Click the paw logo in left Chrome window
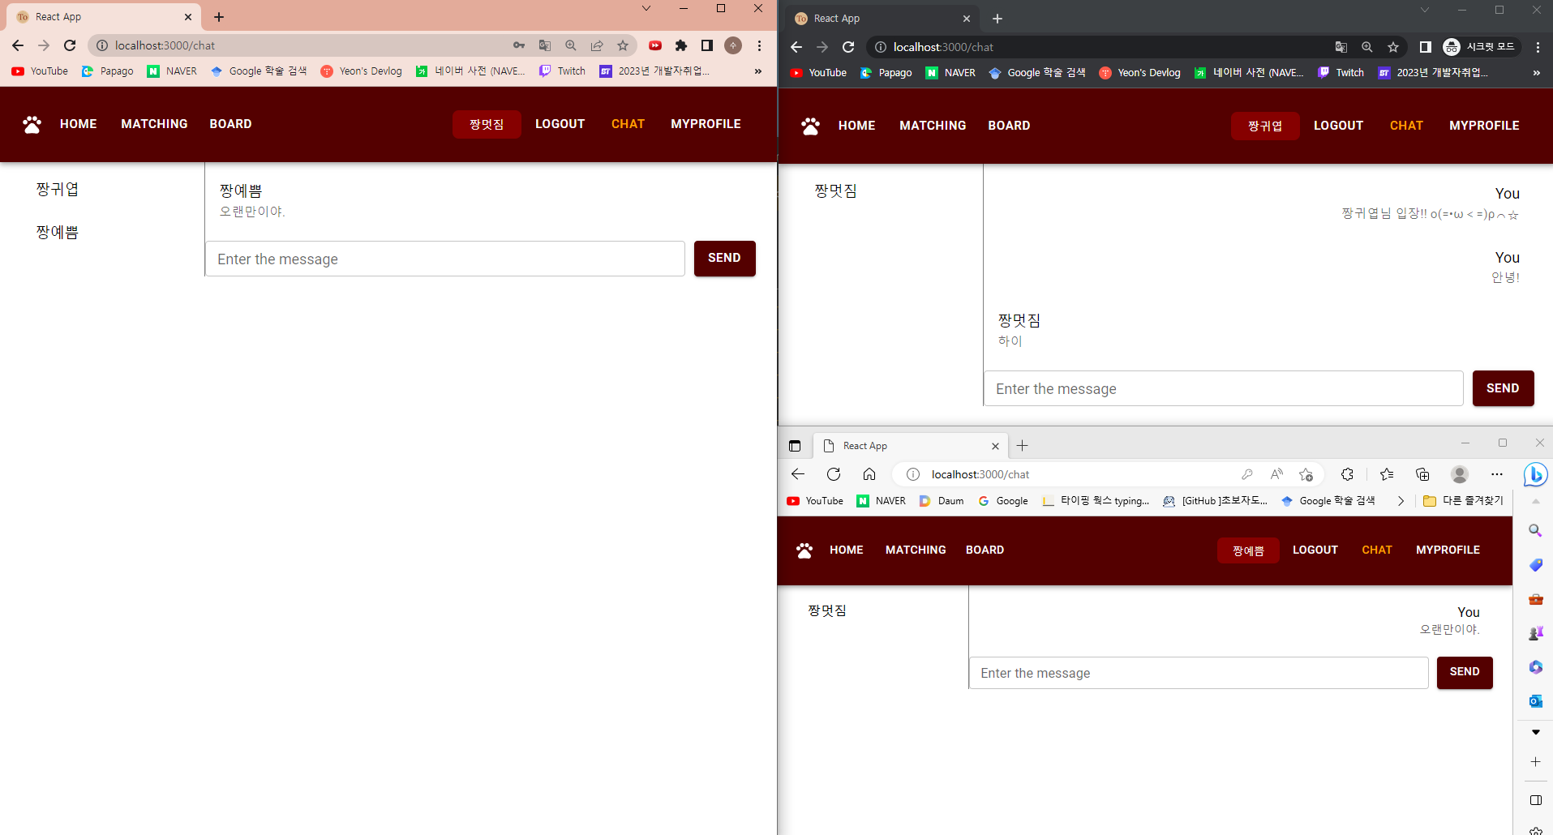 [x=32, y=124]
